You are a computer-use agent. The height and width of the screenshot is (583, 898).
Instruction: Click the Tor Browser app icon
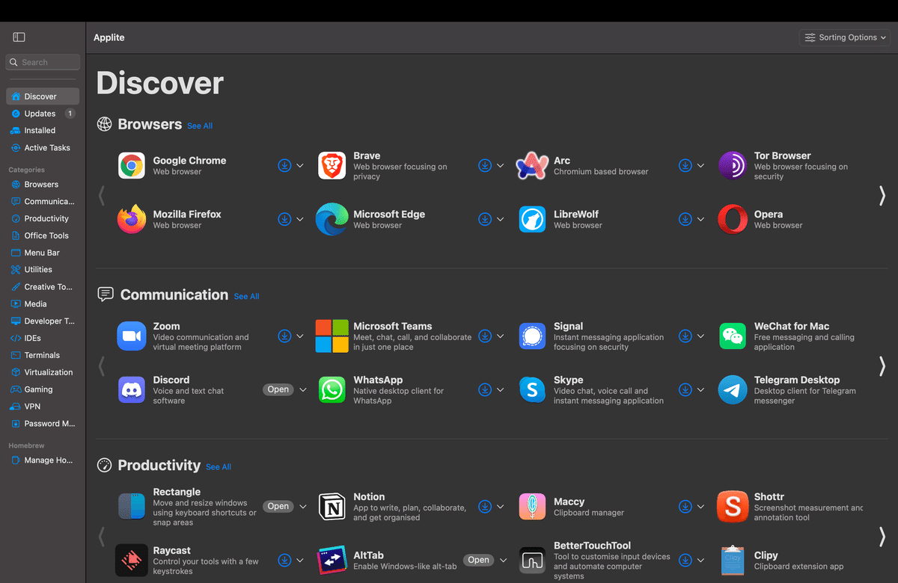[x=733, y=166]
